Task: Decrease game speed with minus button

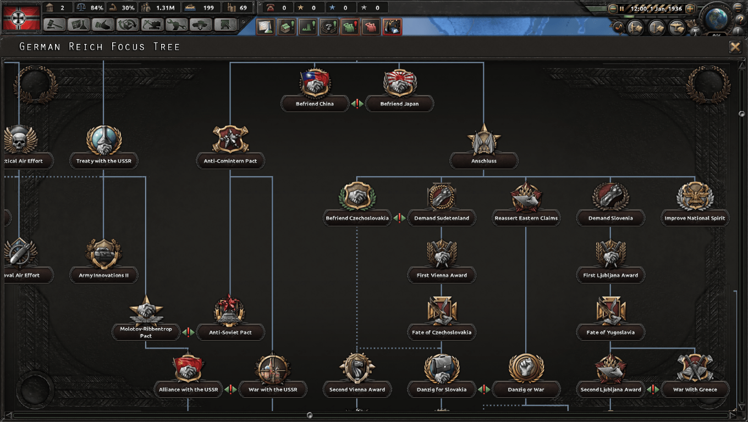Action: (x=613, y=9)
